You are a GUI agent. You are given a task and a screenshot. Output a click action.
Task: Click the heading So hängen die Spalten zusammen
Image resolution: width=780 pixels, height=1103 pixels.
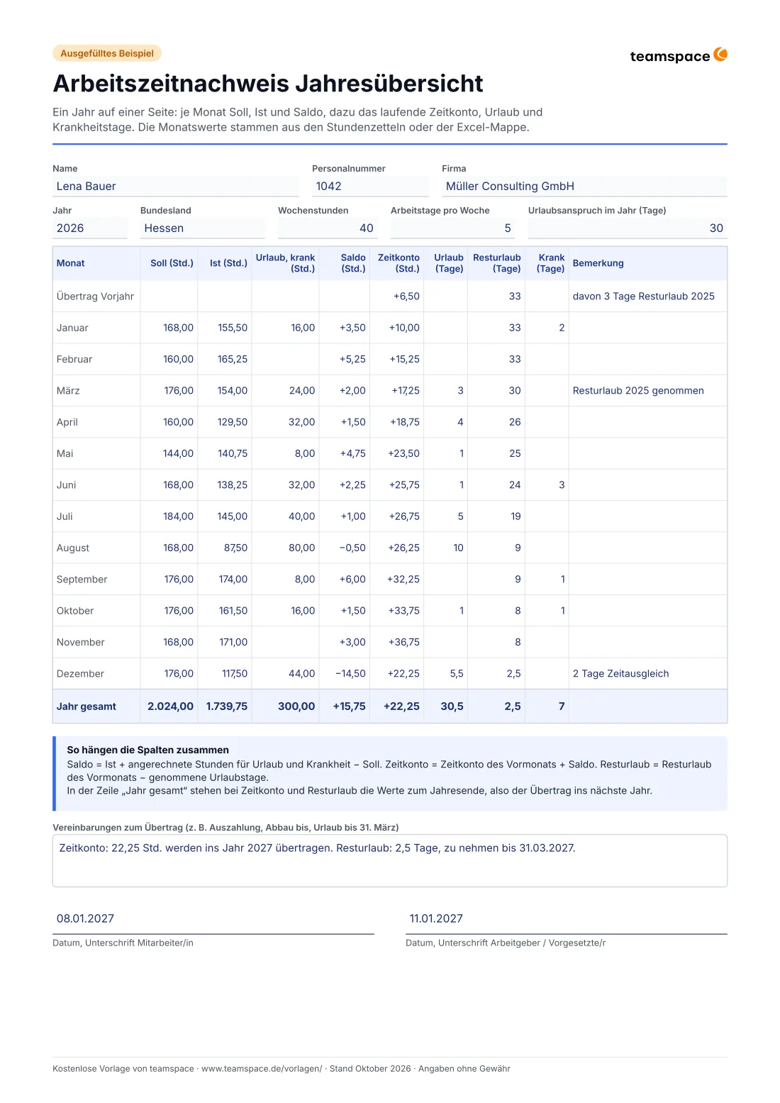(x=148, y=750)
